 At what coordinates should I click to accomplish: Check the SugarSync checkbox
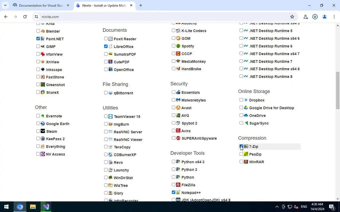[241, 123]
